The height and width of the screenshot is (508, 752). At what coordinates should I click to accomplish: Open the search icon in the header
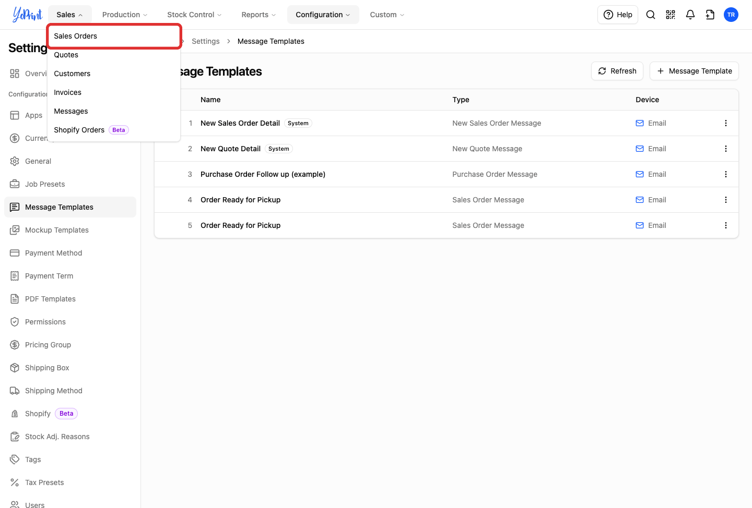(x=651, y=15)
